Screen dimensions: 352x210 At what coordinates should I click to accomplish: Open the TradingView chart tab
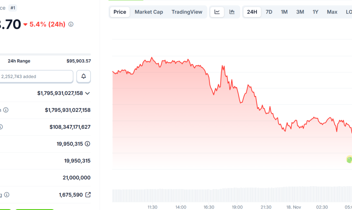[x=187, y=12]
